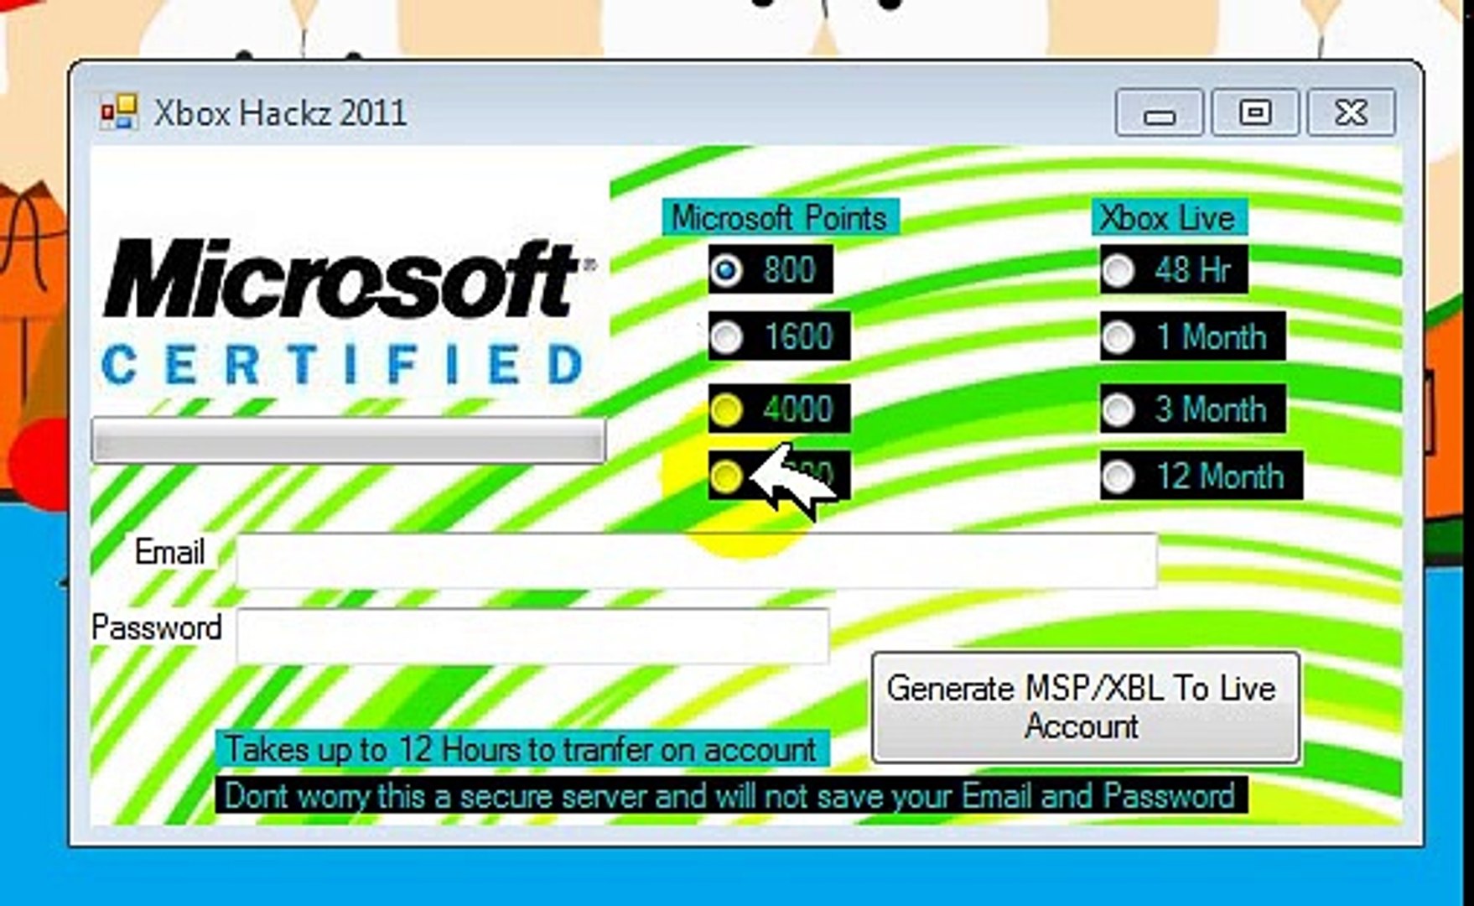Image resolution: width=1474 pixels, height=906 pixels.
Task: Close the Xbox Hackz 2011 window
Action: (x=1352, y=112)
